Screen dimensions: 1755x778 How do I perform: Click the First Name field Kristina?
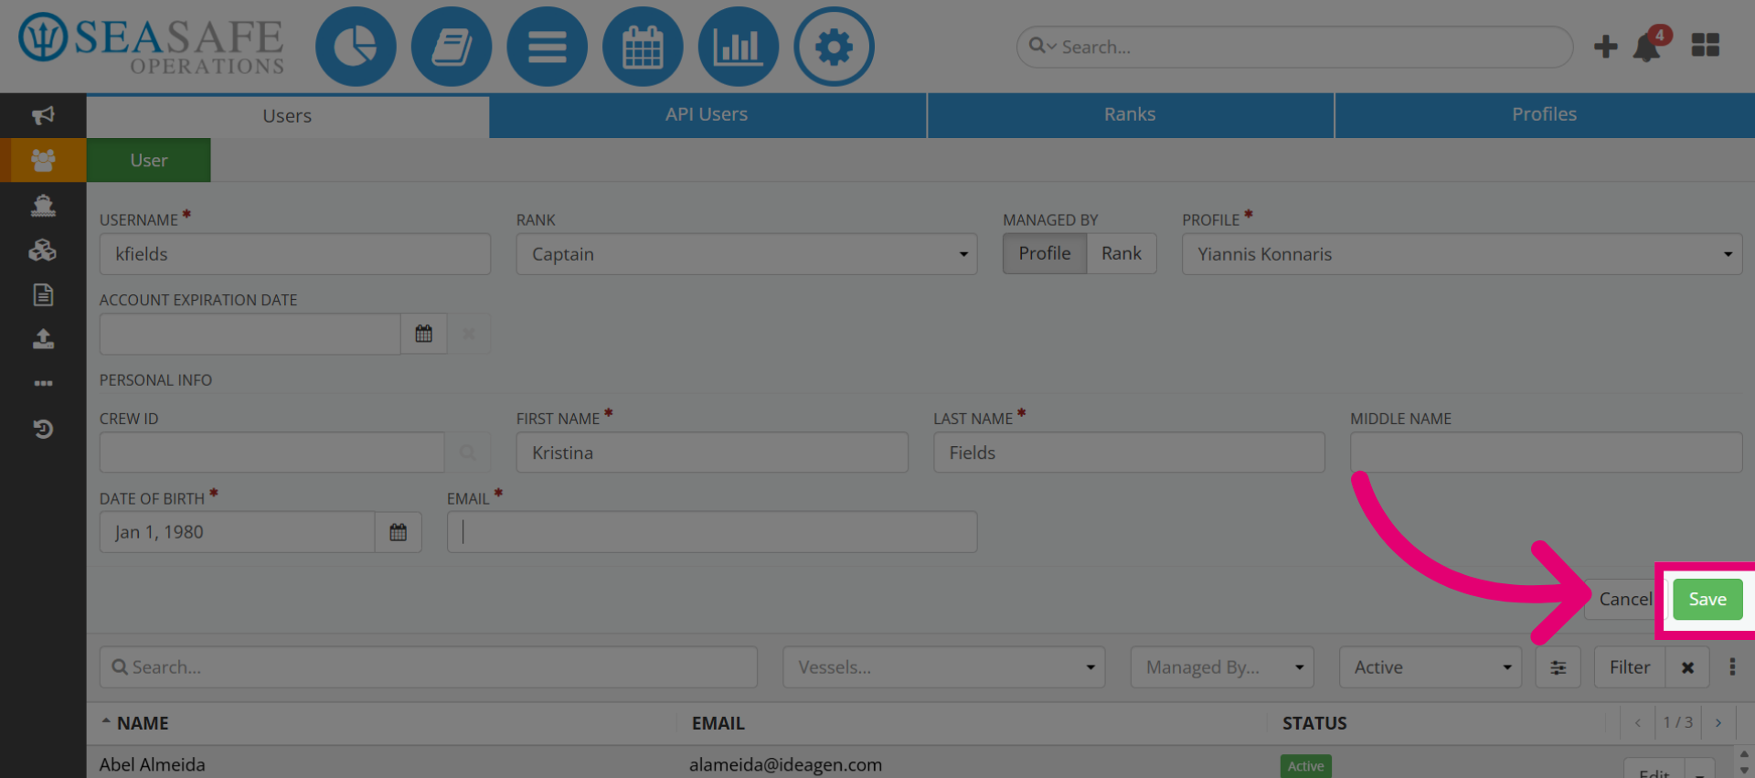[712, 453]
